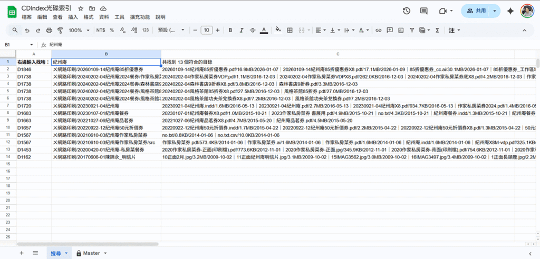This screenshot has height=259, width=540.
Task: Open the 格式 menu
Action: click(x=88, y=17)
